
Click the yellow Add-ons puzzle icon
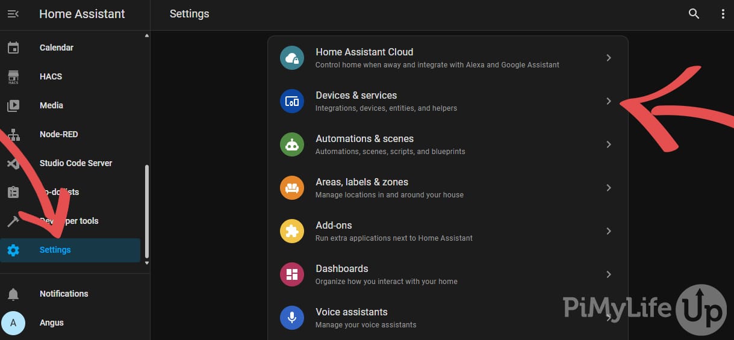pyautogui.click(x=292, y=231)
